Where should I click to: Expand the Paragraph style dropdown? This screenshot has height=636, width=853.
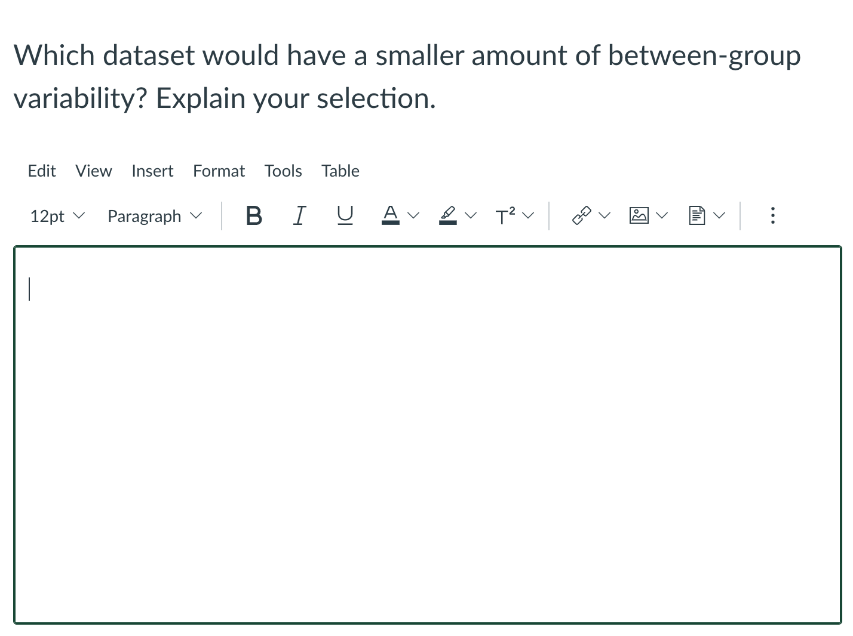[154, 216]
